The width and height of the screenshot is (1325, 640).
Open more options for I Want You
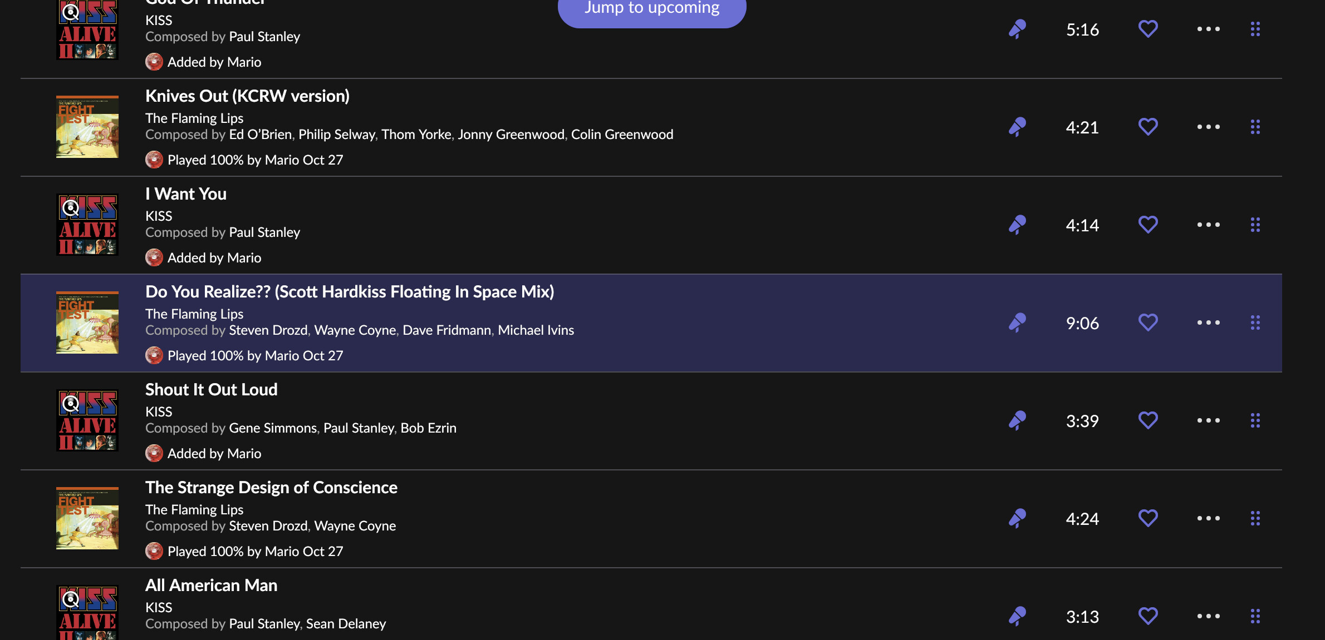pyautogui.click(x=1208, y=225)
